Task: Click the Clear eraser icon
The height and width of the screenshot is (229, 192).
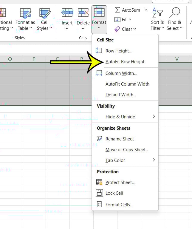Action: tap(117, 29)
